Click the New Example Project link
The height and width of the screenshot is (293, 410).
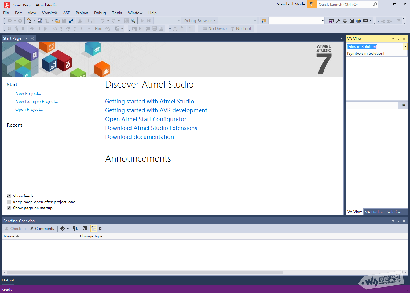[x=37, y=102]
